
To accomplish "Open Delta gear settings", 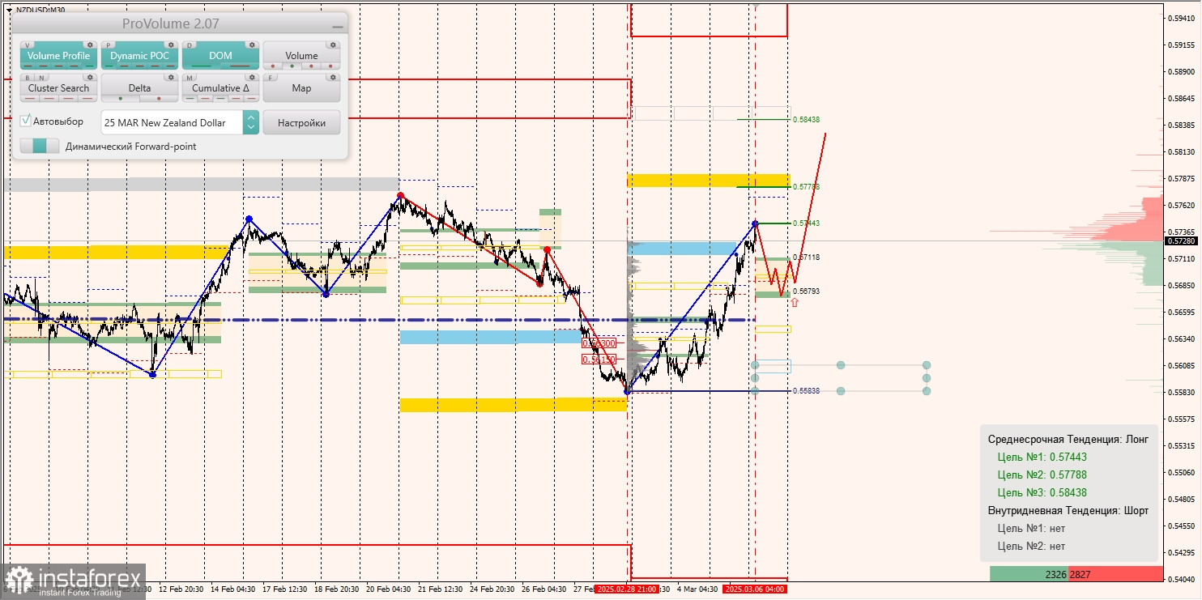I will 171,77.
